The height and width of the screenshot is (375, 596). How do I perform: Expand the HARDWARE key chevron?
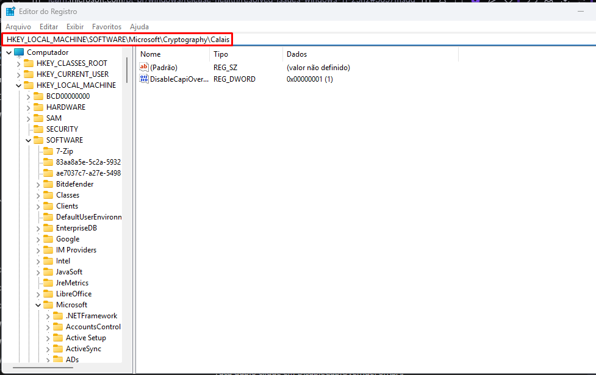point(29,107)
